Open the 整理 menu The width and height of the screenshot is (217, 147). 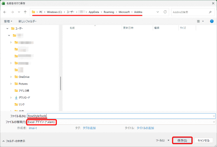point(8,21)
